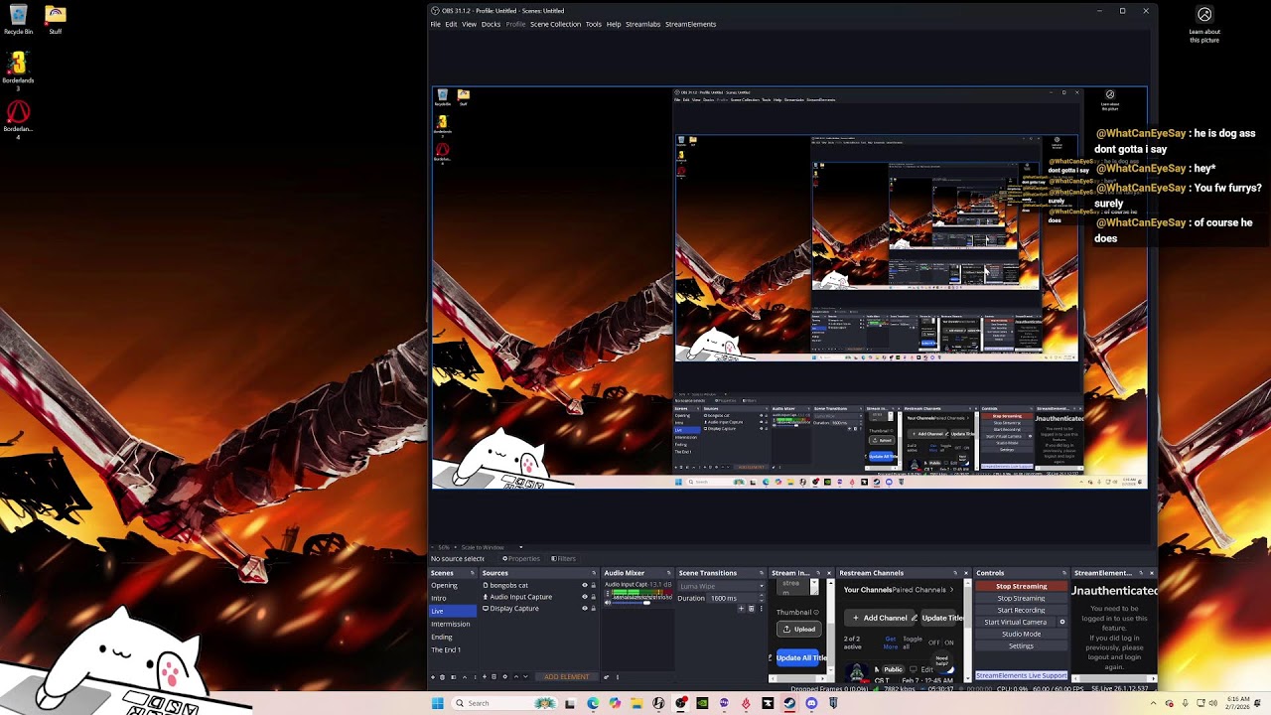Open Borderlands 3 desktop shortcut

pyautogui.click(x=18, y=70)
